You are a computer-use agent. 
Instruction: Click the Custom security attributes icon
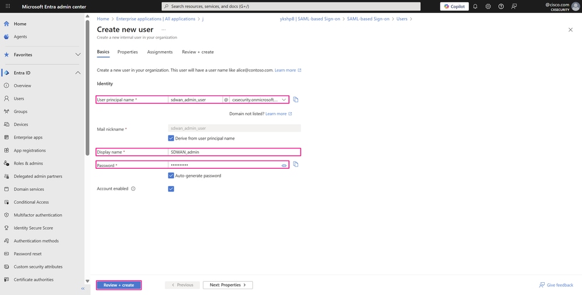coord(6,267)
